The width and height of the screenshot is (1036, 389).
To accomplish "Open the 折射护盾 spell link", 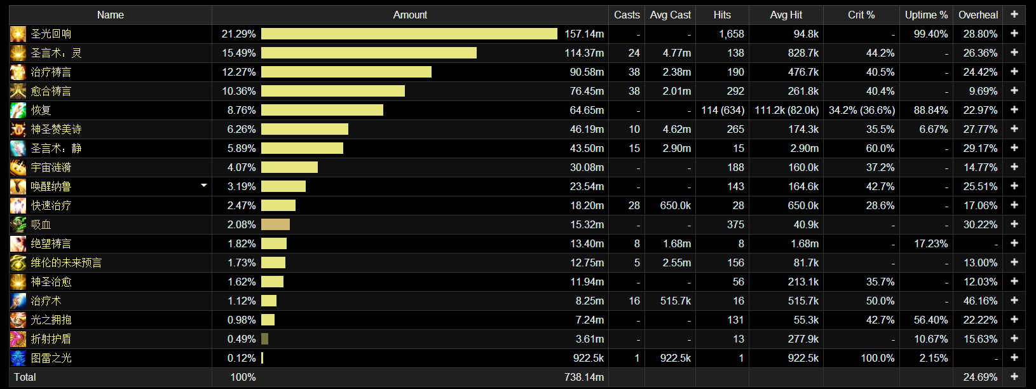I will tap(51, 339).
